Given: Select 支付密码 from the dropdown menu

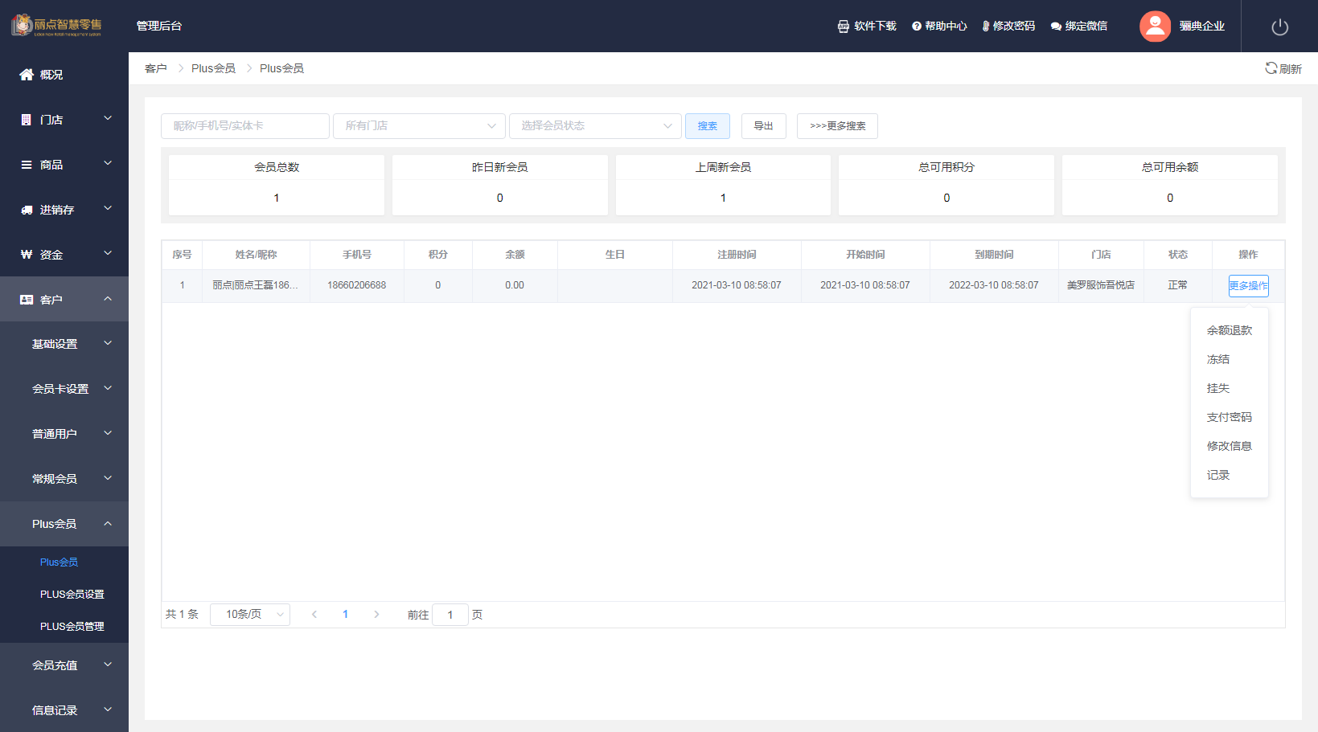Looking at the screenshot, I should [x=1230, y=417].
